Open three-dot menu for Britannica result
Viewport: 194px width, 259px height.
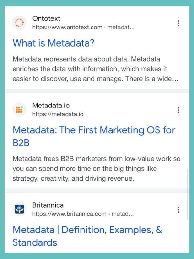pyautogui.click(x=178, y=210)
